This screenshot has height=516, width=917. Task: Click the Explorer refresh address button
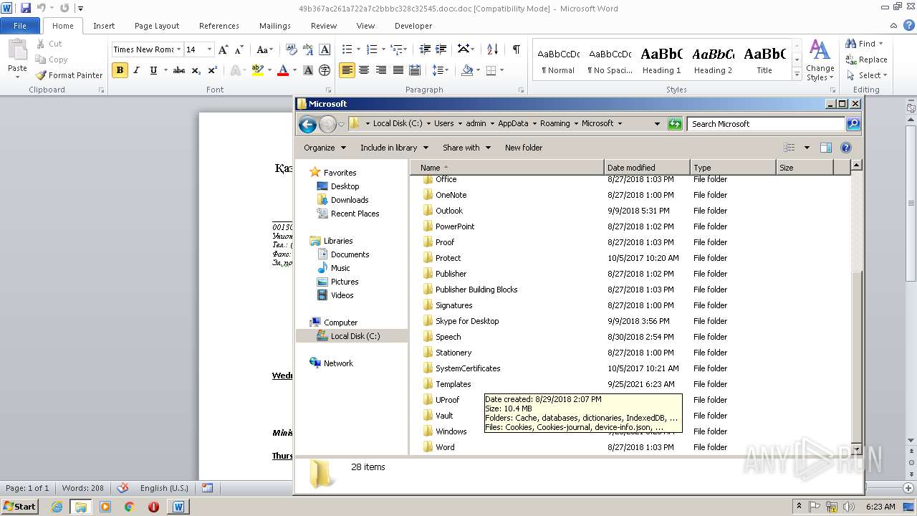(x=674, y=124)
